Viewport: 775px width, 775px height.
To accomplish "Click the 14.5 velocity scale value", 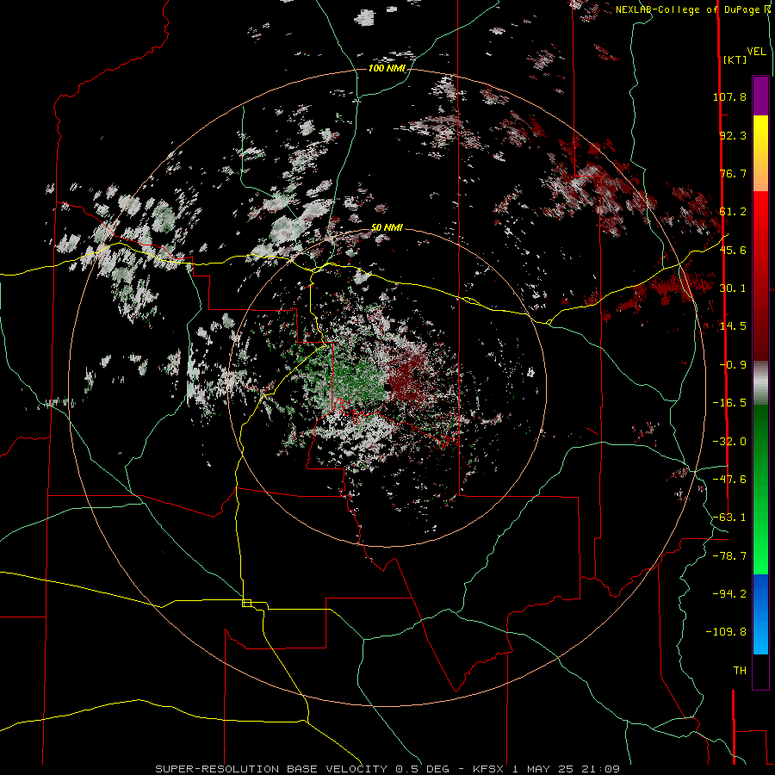I will [x=733, y=326].
